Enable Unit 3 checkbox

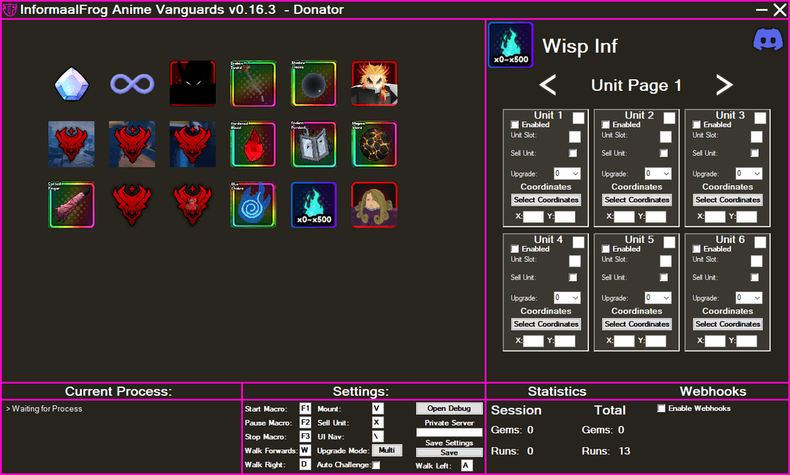click(x=696, y=124)
